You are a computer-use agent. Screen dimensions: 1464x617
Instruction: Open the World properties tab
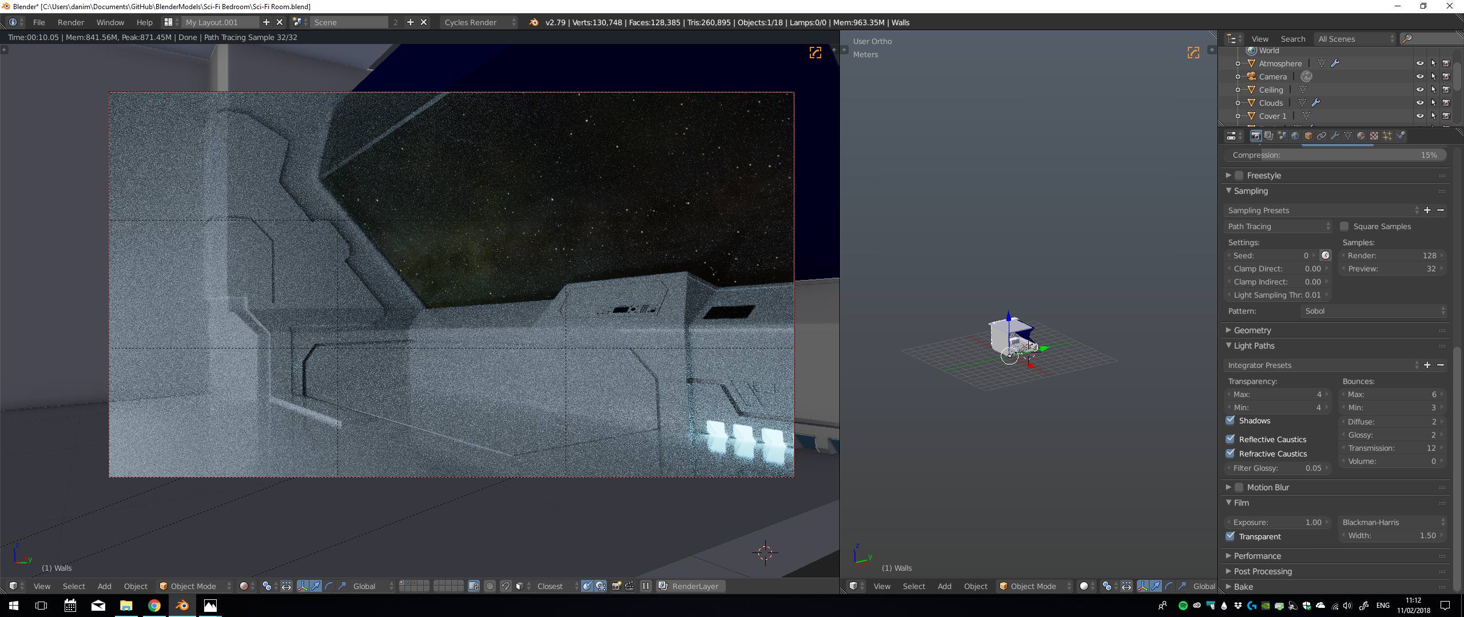click(1295, 136)
